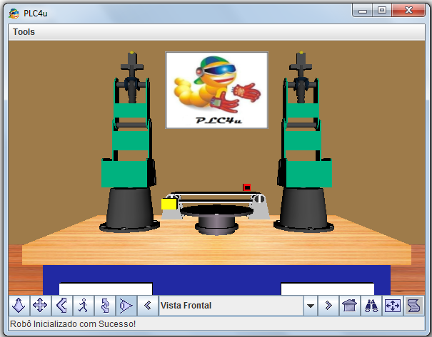Click the fit-to-view arrows icon
Viewport: 432px width, 337px height.
(x=393, y=306)
